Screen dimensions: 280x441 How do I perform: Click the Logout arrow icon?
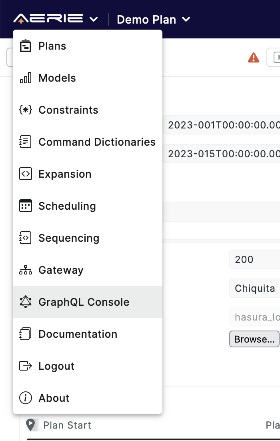pos(25,366)
